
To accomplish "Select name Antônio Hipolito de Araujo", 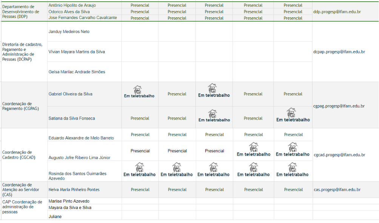I will click(x=72, y=5).
